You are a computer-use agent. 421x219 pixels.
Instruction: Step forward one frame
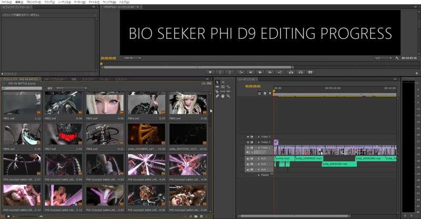click(270, 72)
